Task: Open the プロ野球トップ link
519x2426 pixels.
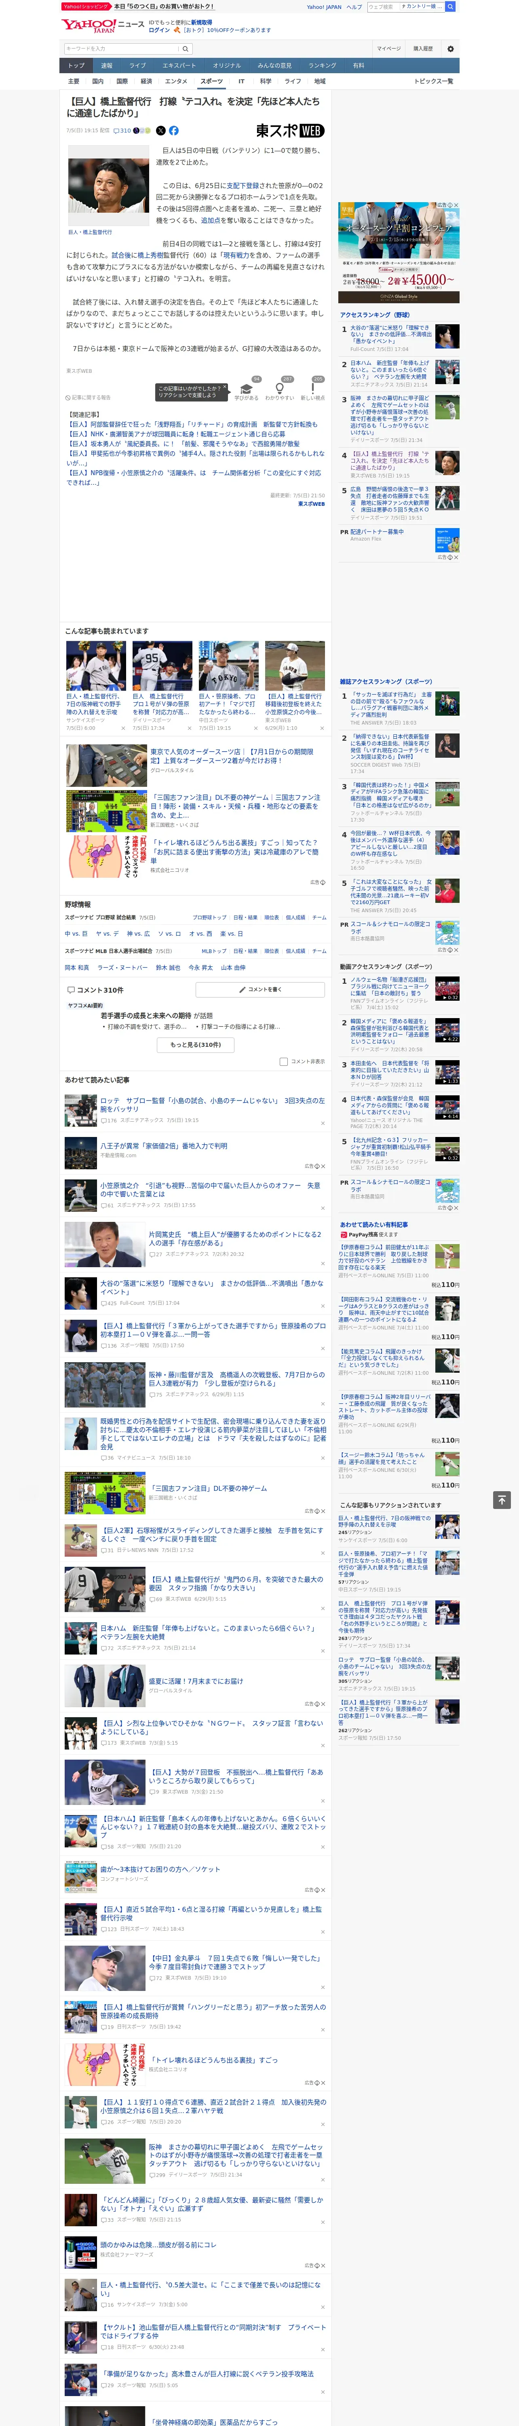Action: tap(209, 917)
